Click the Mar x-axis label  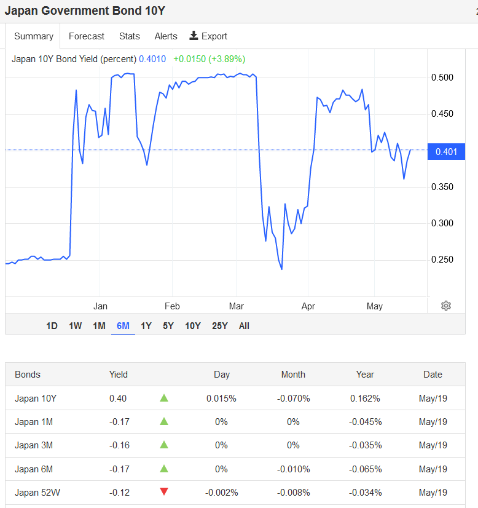(x=237, y=306)
